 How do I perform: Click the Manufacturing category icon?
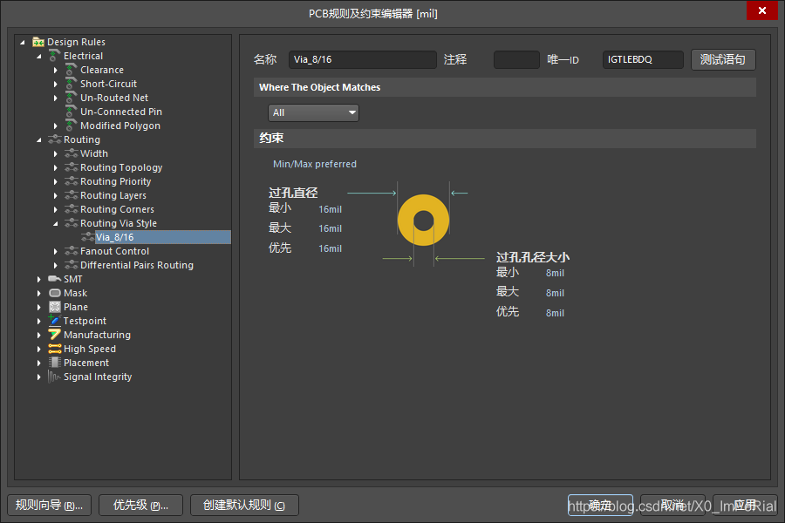click(55, 335)
